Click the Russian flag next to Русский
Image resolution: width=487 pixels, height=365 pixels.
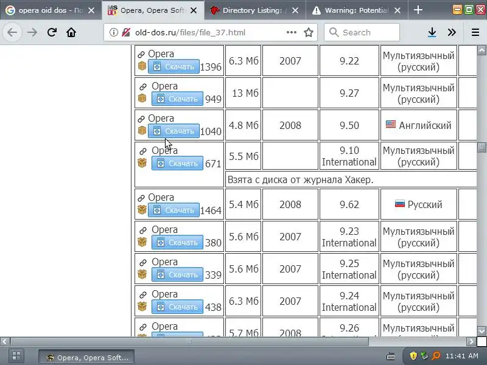[400, 204]
